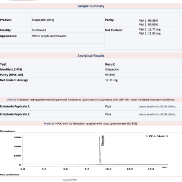Click the Vial 2: 99.90% purity value
Viewport: 182px width, 182px height.
click(x=148, y=25)
